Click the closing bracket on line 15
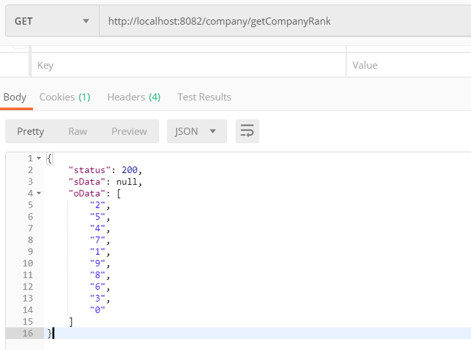The height and width of the screenshot is (350, 471). pyautogui.click(x=71, y=322)
